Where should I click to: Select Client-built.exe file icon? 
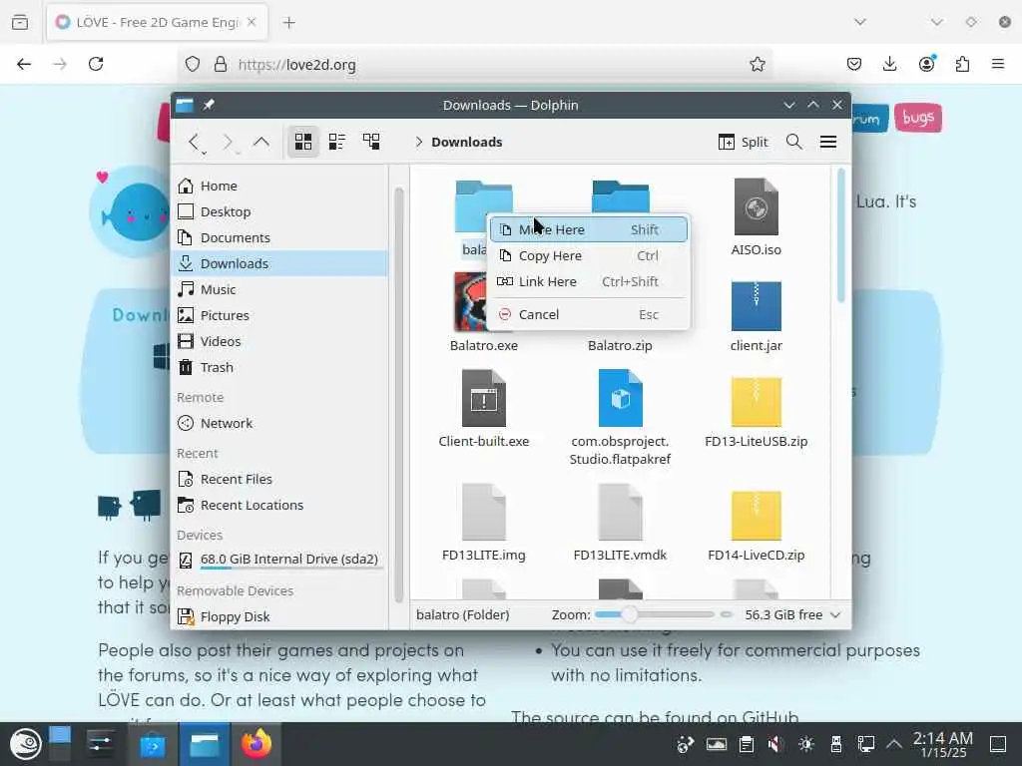point(484,398)
